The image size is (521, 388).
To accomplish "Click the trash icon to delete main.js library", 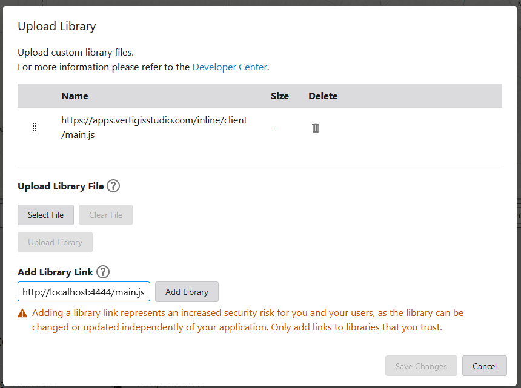I will 316,128.
